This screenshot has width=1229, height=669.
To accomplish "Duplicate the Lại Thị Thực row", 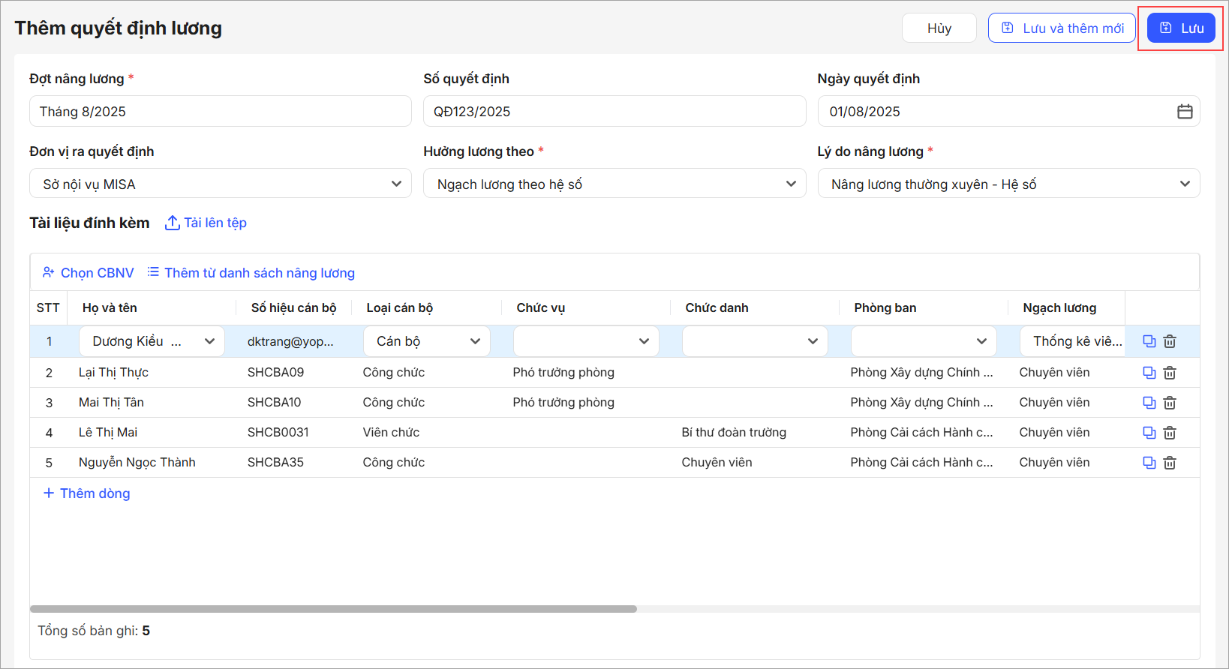I will coord(1149,373).
